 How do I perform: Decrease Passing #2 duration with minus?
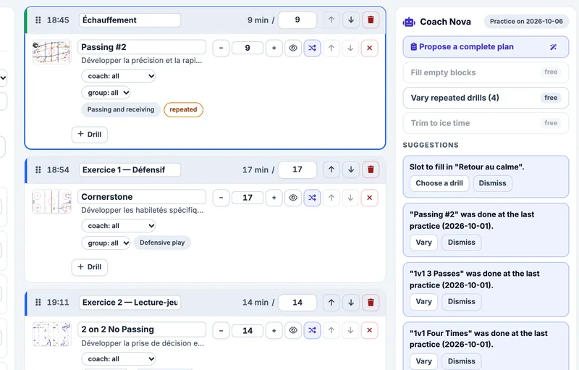click(x=221, y=48)
